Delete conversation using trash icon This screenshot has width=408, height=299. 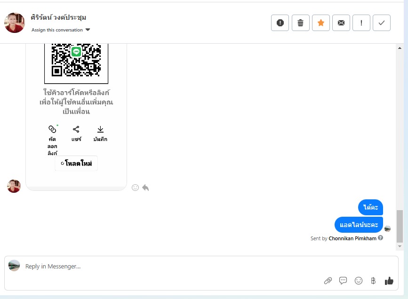tap(301, 23)
